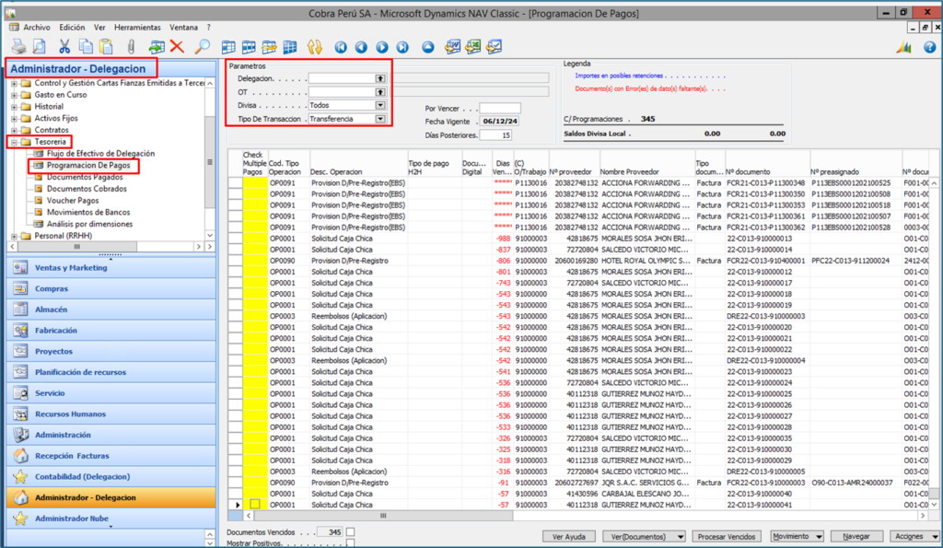Screen dimensions: 943x548
Task: Click the Días Posteriores field showing 15
Action: tap(495, 135)
